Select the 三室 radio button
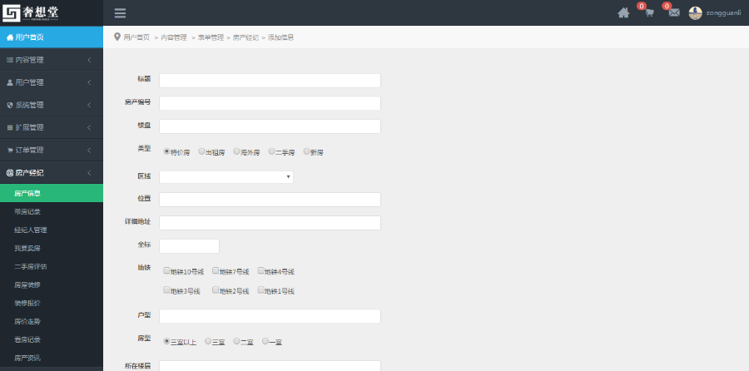 tap(208, 341)
